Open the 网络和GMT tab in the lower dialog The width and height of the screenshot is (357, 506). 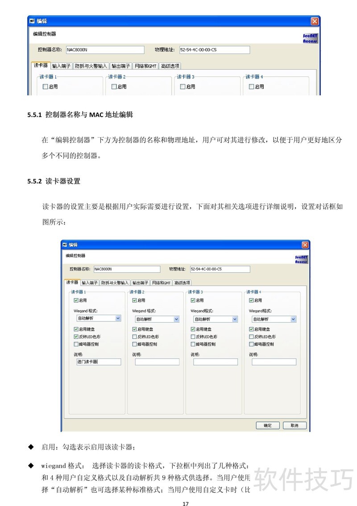click(x=161, y=283)
